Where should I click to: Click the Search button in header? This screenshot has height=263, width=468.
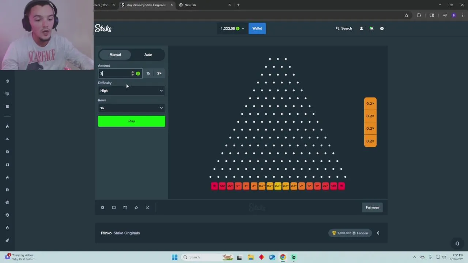click(x=344, y=28)
